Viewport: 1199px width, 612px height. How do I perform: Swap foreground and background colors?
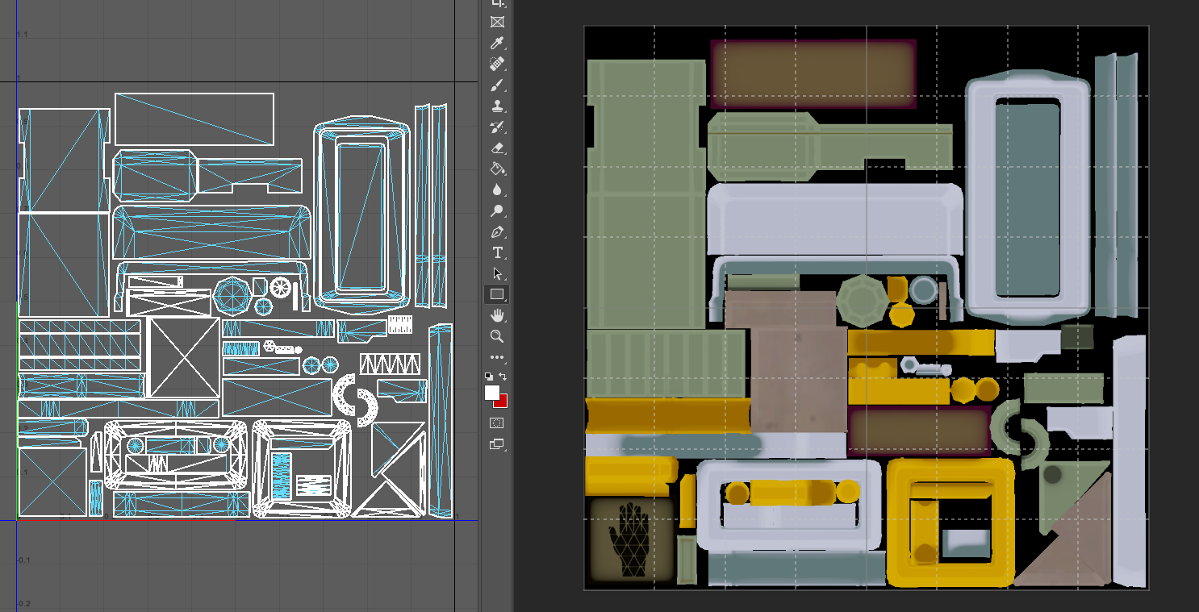point(503,377)
